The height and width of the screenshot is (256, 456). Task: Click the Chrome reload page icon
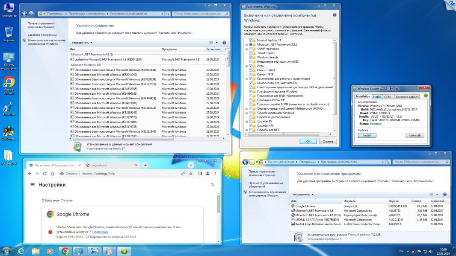44,174
